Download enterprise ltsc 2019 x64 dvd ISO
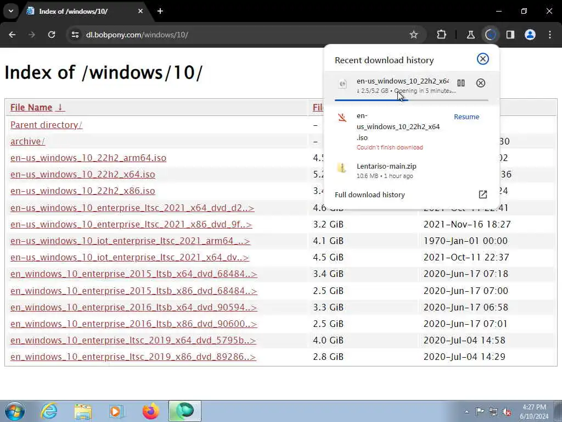Screen dimensions: 562x422 pos(133,340)
